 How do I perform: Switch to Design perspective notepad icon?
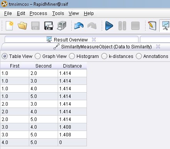tap(152, 26)
